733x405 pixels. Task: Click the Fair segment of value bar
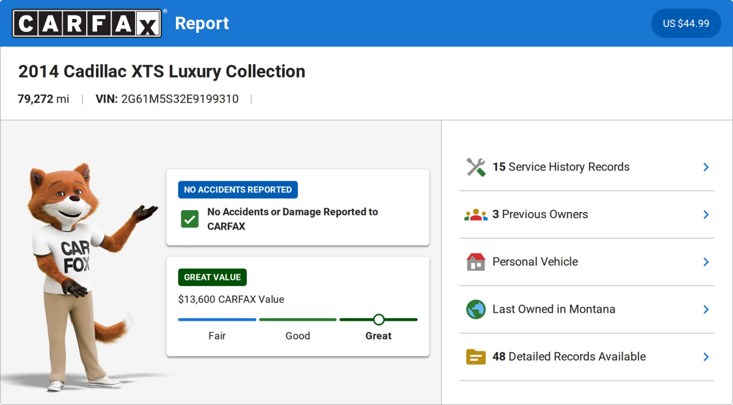click(x=217, y=319)
